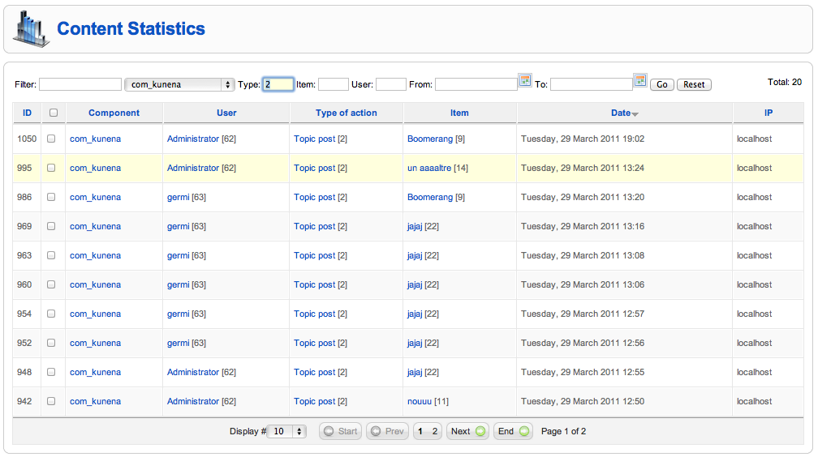The height and width of the screenshot is (457, 818).
Task: Click into the Filter text field
Action: coord(80,84)
